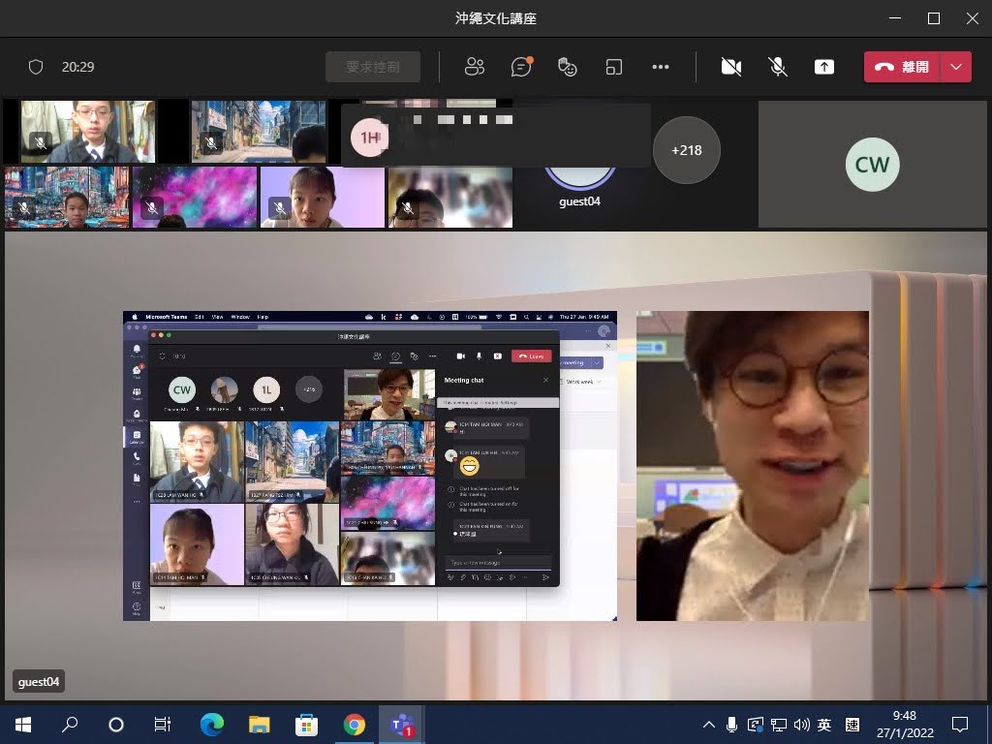The height and width of the screenshot is (744, 992).
Task: Open Cortana circle on taskbar
Action: point(116,724)
